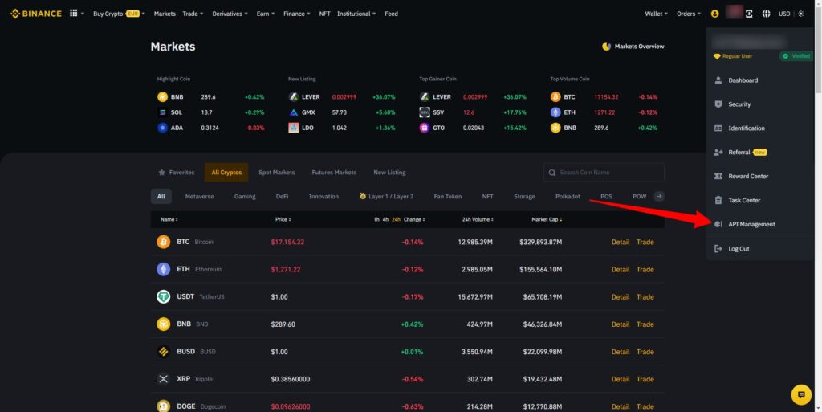The width and height of the screenshot is (822, 412).
Task: Click Trade link for ETH row
Action: click(645, 269)
